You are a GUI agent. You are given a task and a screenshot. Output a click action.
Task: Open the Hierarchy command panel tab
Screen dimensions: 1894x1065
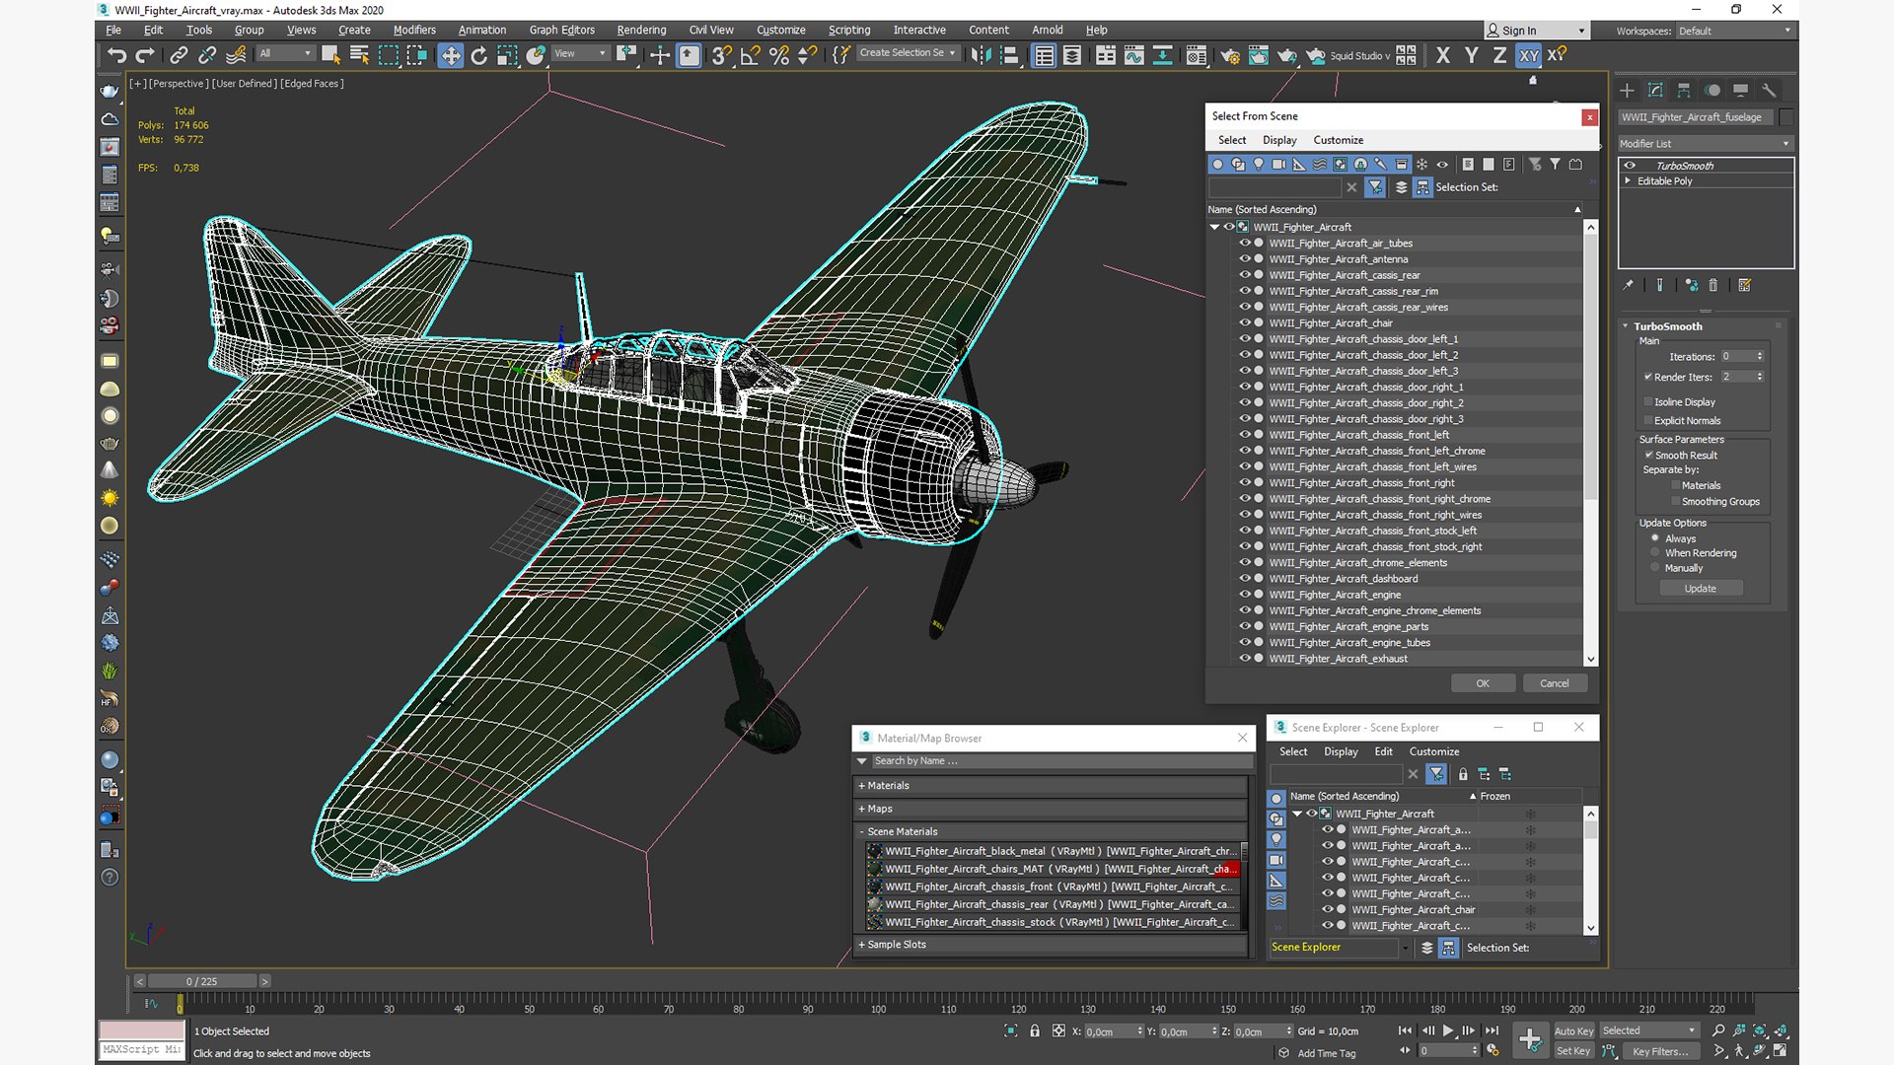tap(1684, 91)
